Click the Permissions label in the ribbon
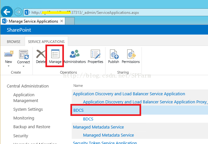This screenshot has width=208, height=144. 131,62
